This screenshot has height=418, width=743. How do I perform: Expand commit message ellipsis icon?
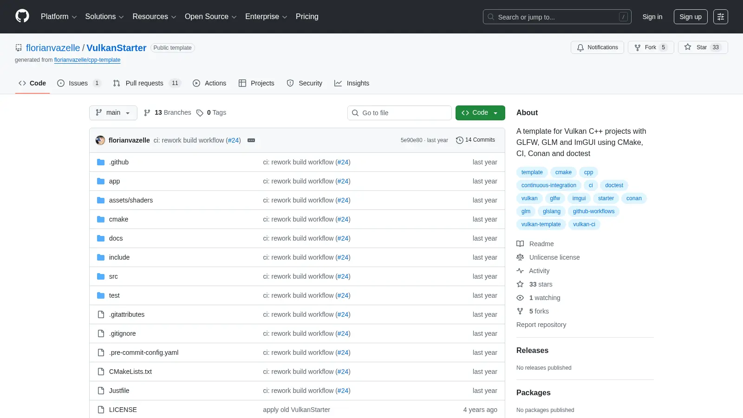point(251,140)
